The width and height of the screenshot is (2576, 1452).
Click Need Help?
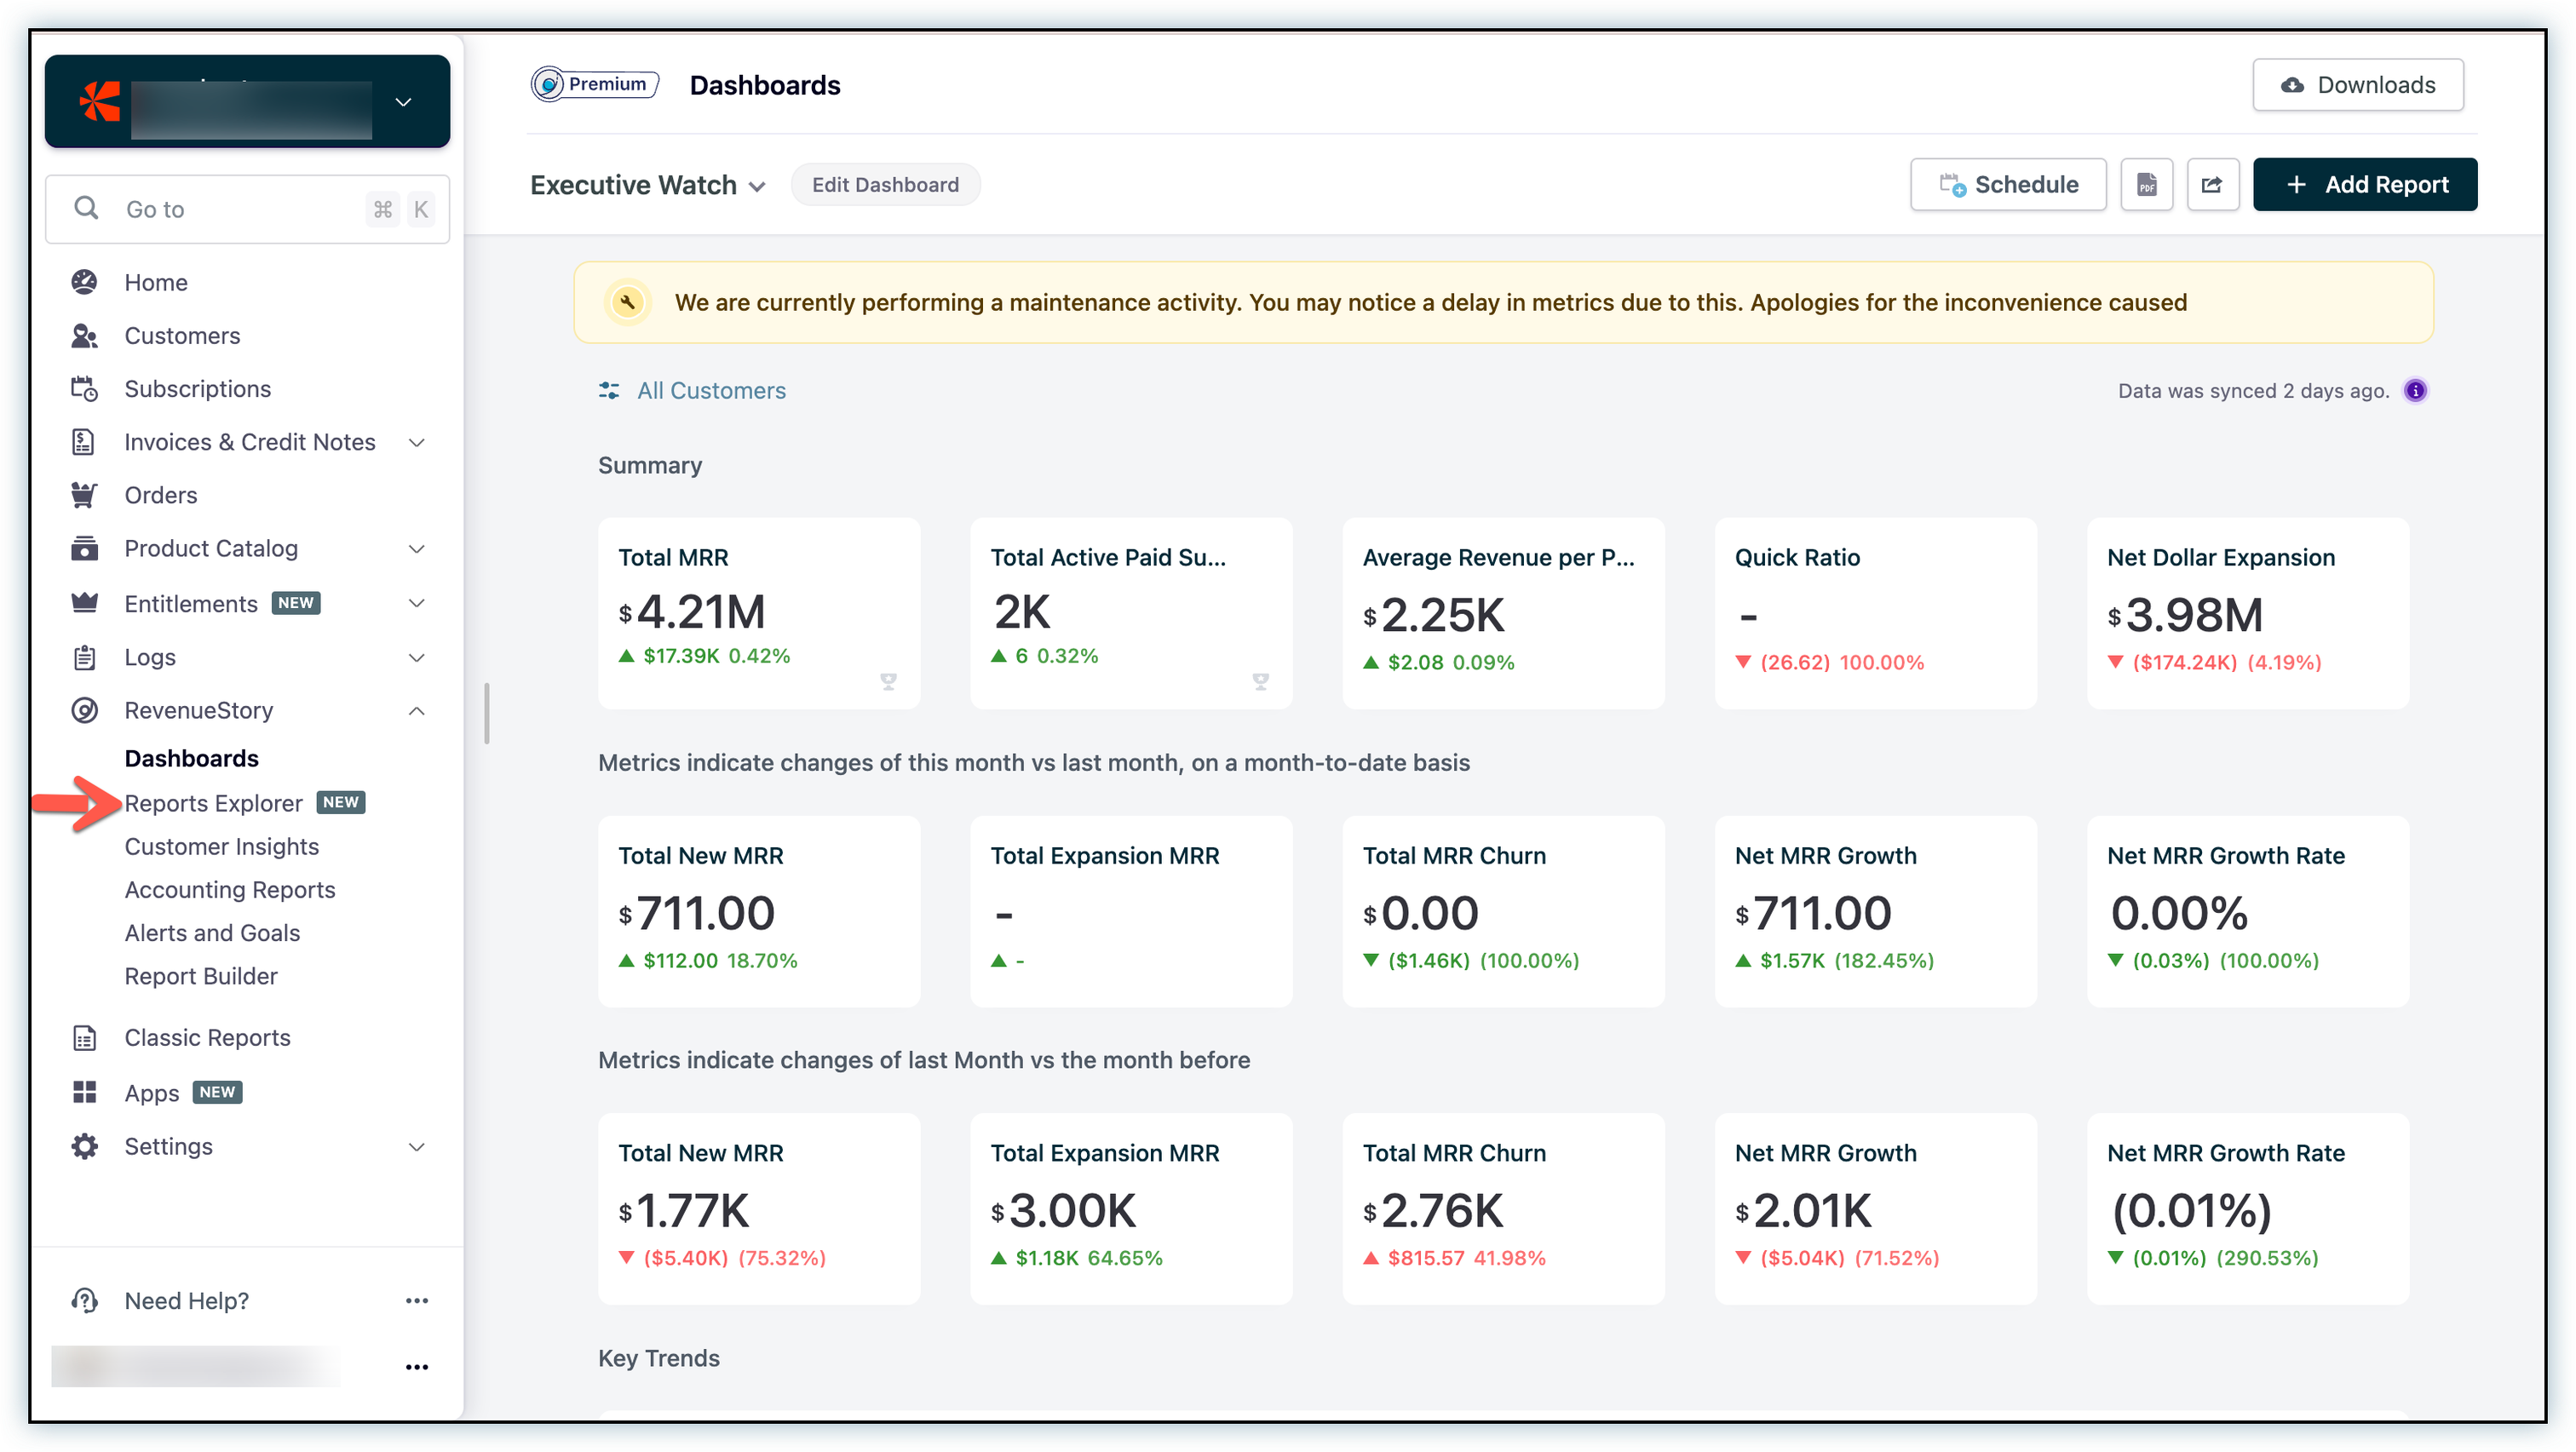coord(186,1300)
